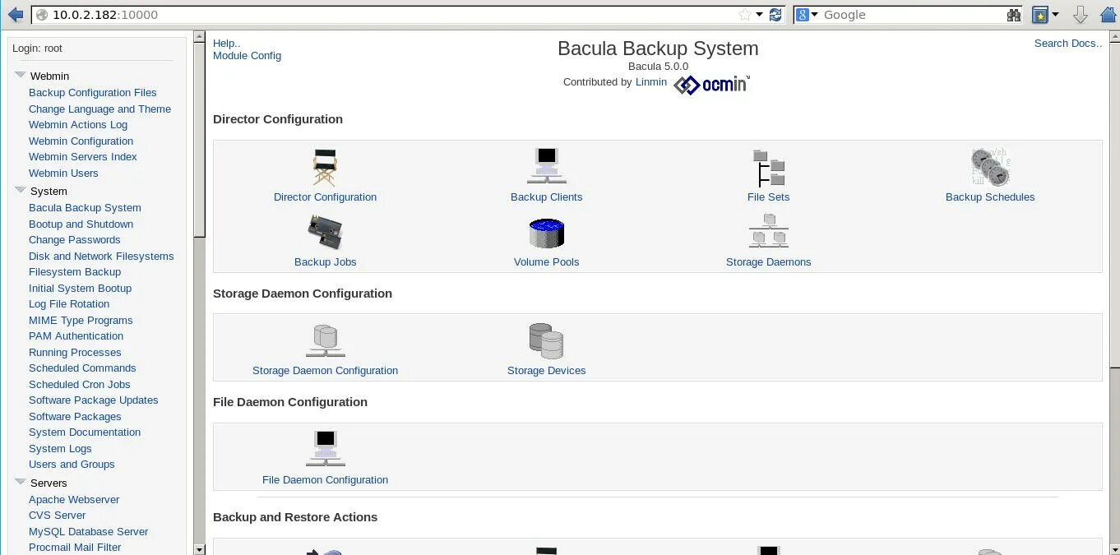Reload the page with refresh icon
The width and height of the screenshot is (1120, 555).
pos(775,15)
